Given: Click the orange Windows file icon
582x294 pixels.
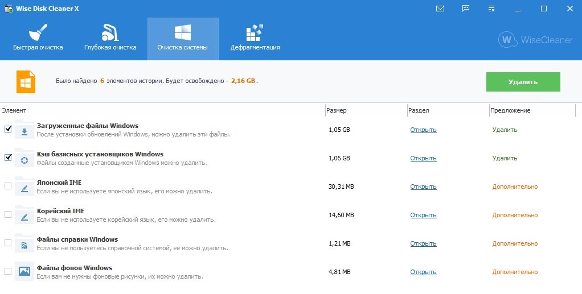Looking at the screenshot, I should coord(26,81).
